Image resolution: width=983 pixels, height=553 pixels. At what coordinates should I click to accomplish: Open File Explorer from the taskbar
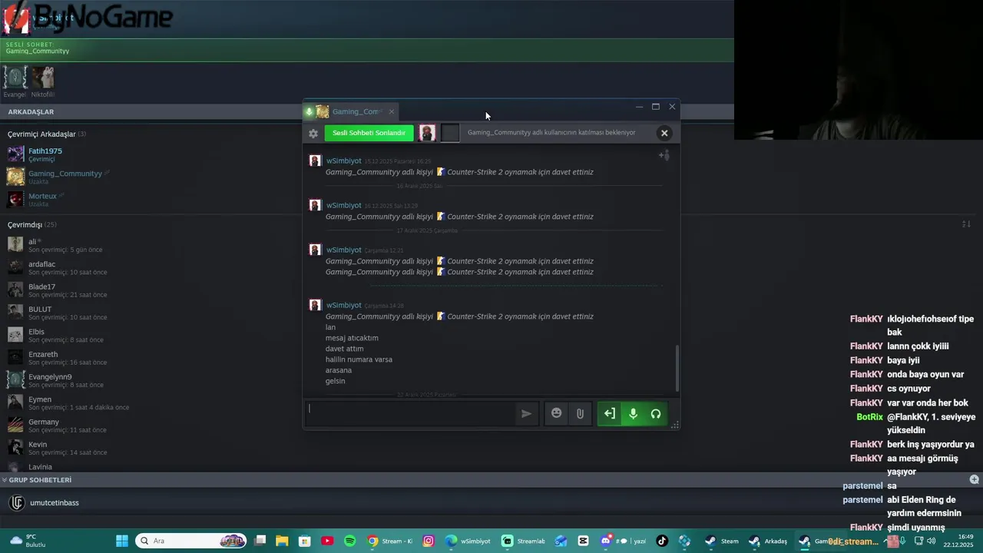tap(282, 541)
